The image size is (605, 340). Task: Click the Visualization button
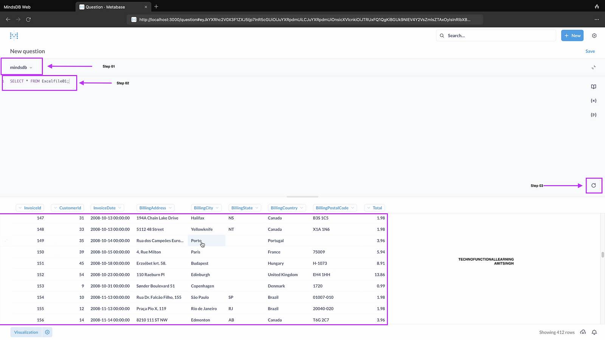click(26, 332)
